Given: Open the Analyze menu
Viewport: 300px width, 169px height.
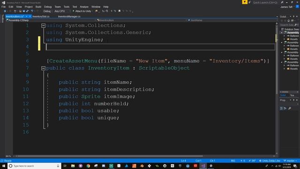Looking at the screenshot, I should click(x=84, y=7).
